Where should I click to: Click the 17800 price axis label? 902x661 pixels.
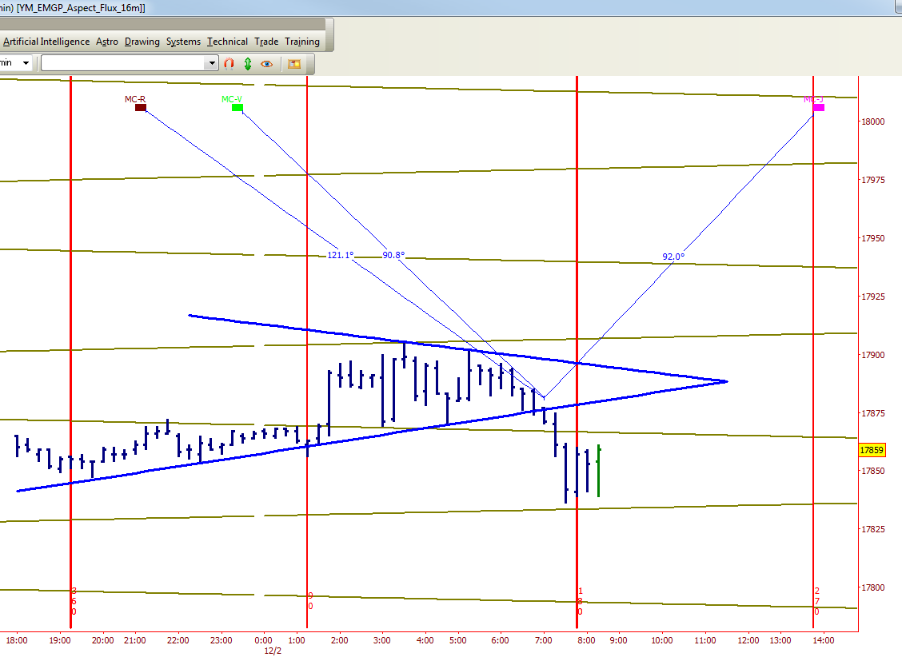coord(872,587)
